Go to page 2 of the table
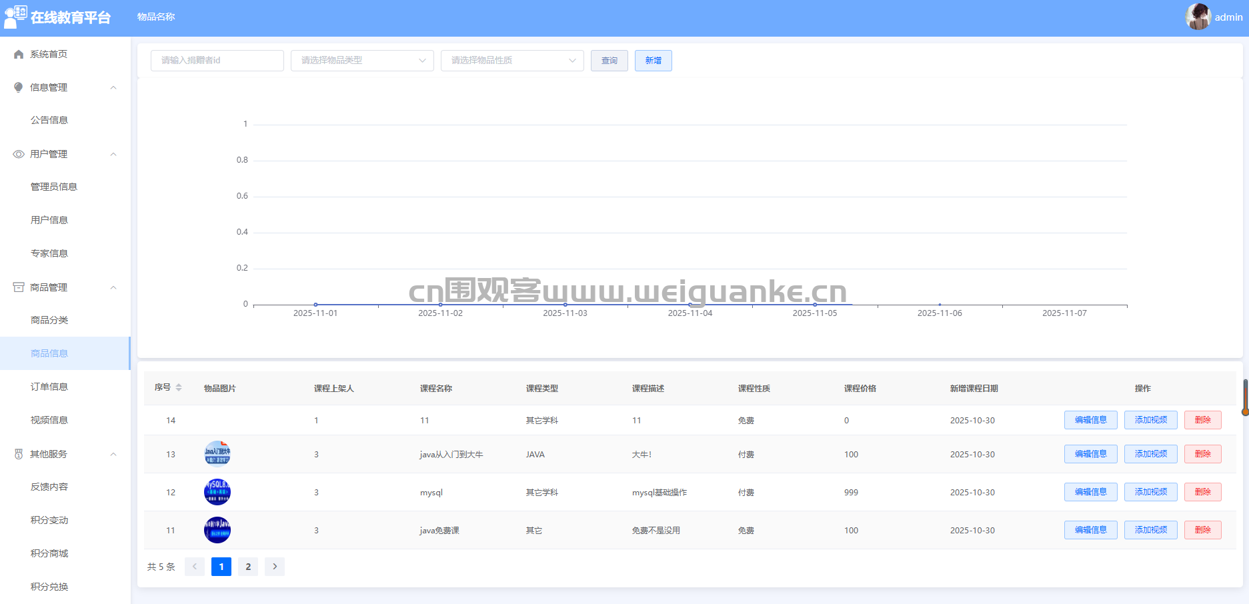The height and width of the screenshot is (604, 1249). tap(248, 567)
